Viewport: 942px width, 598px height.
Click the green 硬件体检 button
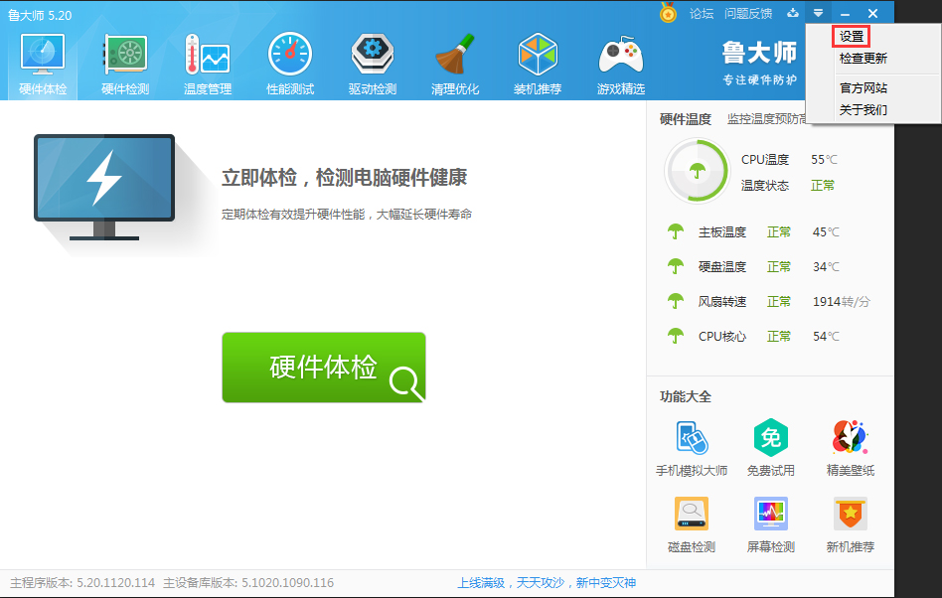coord(324,367)
